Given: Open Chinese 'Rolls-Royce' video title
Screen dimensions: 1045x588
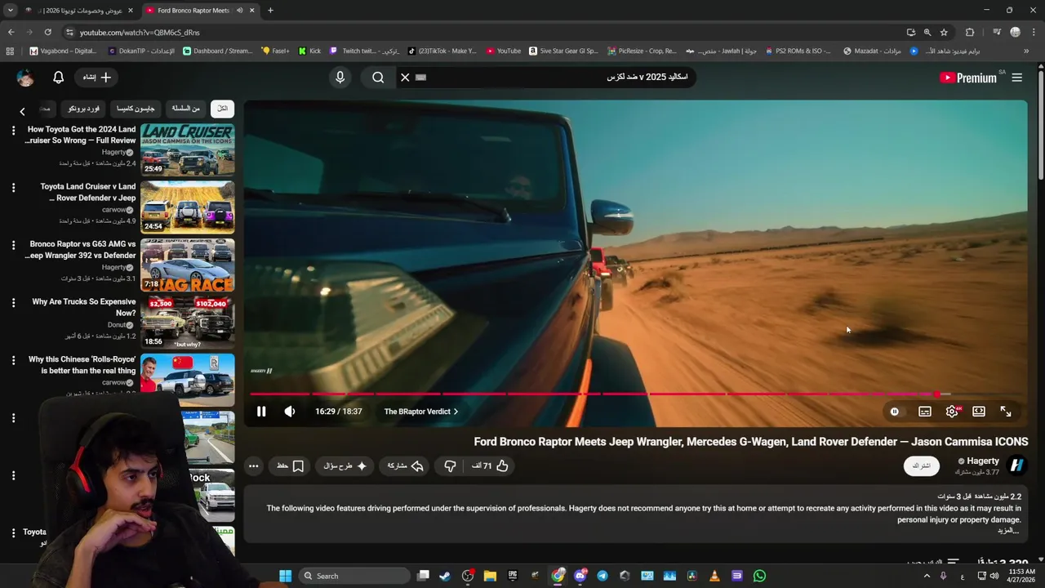Looking at the screenshot, I should pyautogui.click(x=82, y=365).
